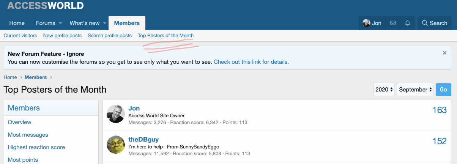
Task: Open theDBguy's Shrek avatar
Action: click(x=116, y=145)
